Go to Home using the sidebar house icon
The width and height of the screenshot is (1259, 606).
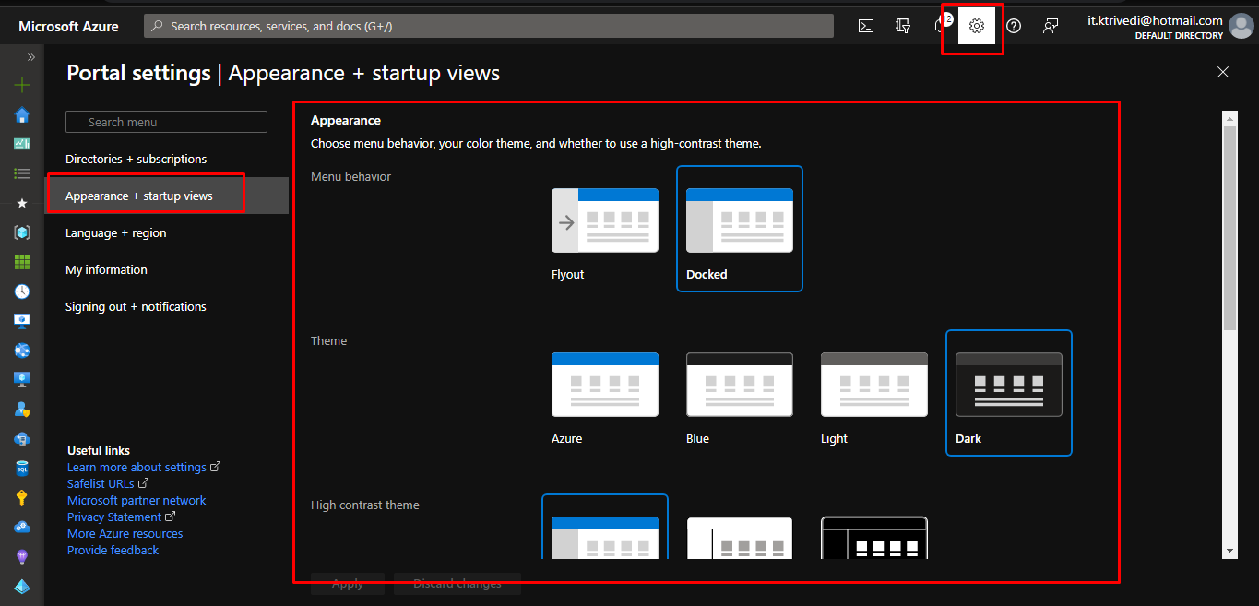[x=22, y=114]
